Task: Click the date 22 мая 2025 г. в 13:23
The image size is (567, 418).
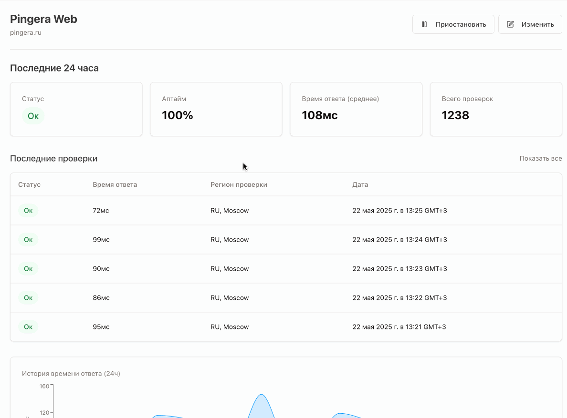Action: coord(399,268)
